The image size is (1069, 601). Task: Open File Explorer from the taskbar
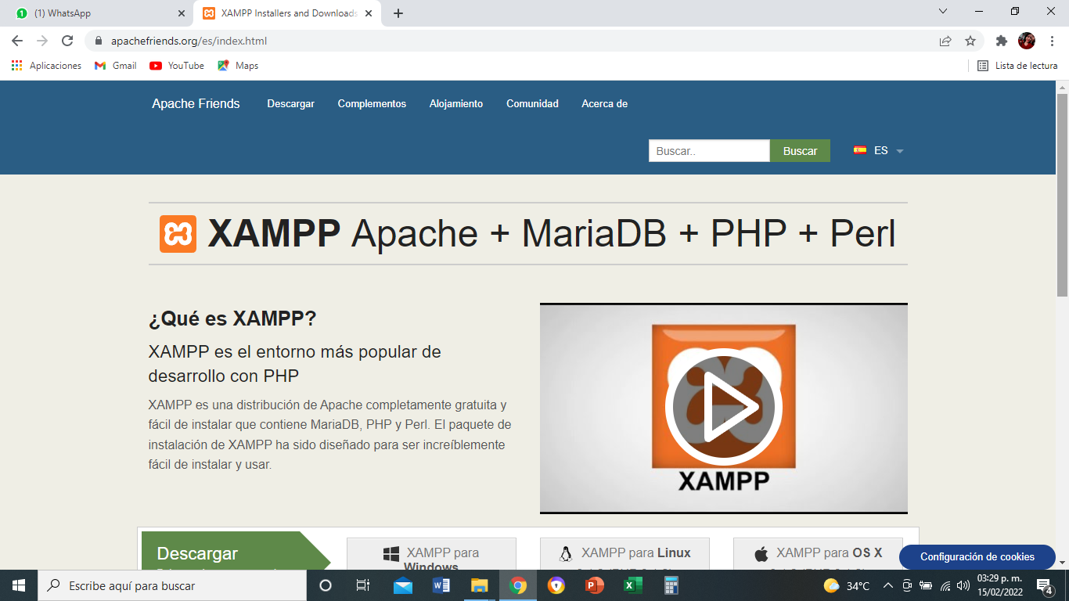pyautogui.click(x=479, y=585)
